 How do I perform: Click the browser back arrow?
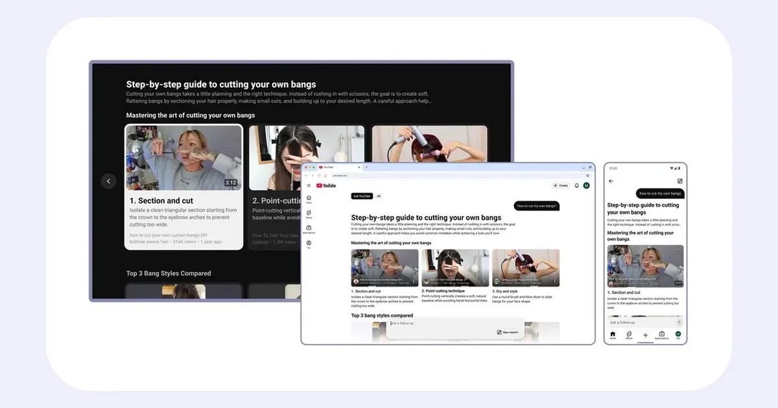pos(306,176)
